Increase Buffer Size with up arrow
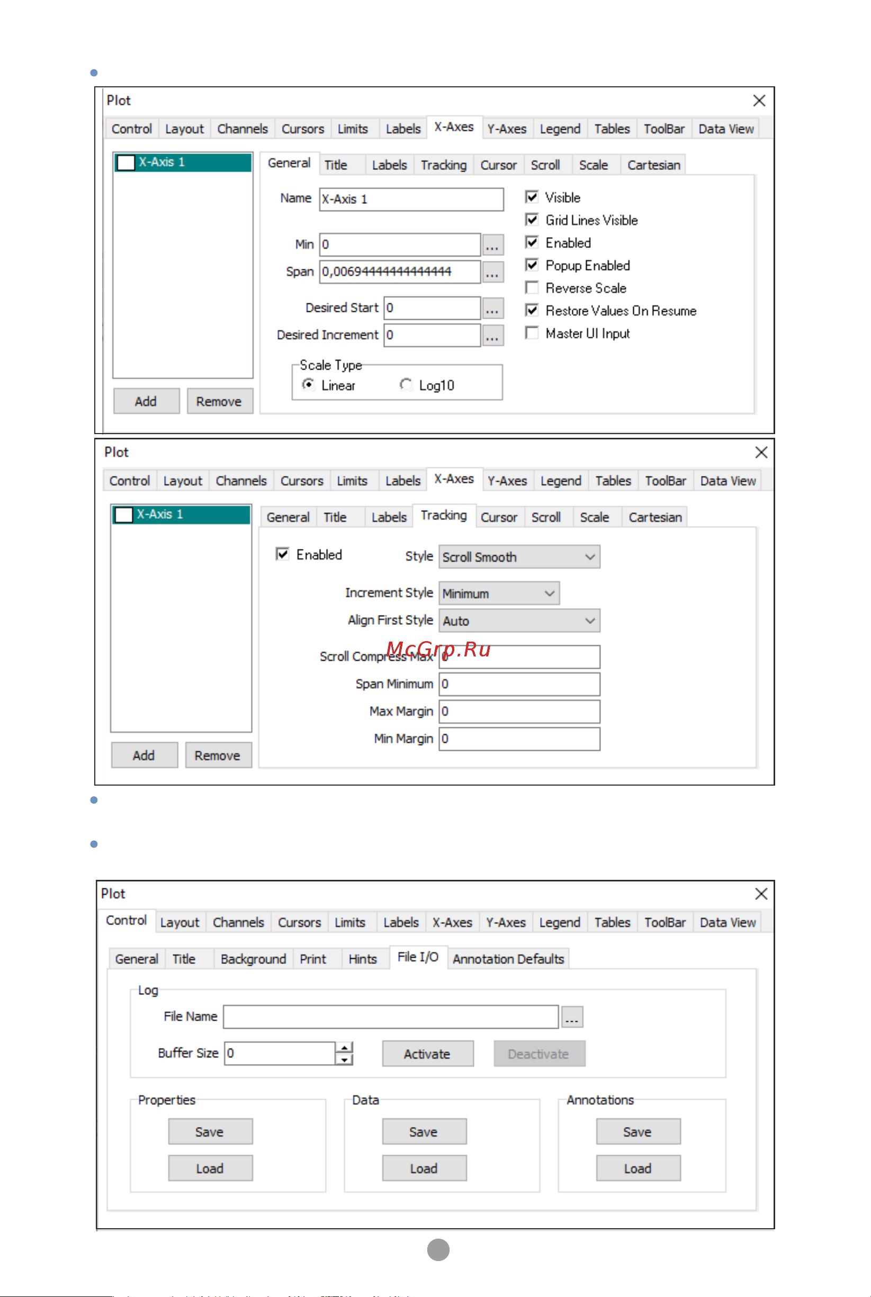This screenshot has width=871, height=1297. coord(344,1048)
